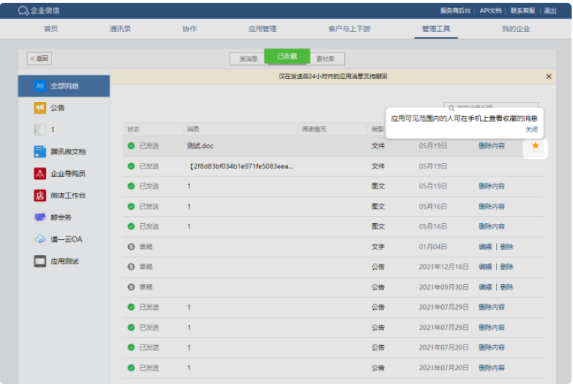The height and width of the screenshot is (386, 573).
Task: Select the 公告 megaphone icon
Action: [x=40, y=108]
